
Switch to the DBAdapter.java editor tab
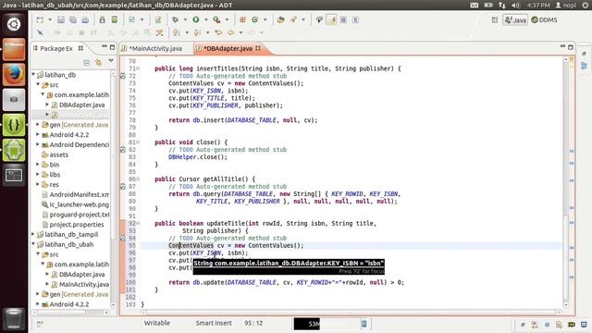[x=228, y=48]
